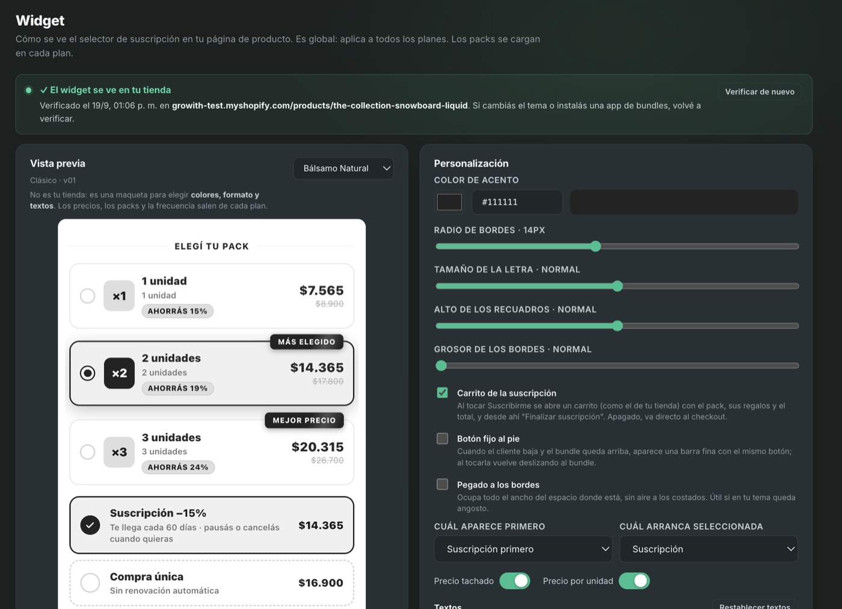
Task: Open the Cuál aparece primero dropdown
Action: point(523,549)
